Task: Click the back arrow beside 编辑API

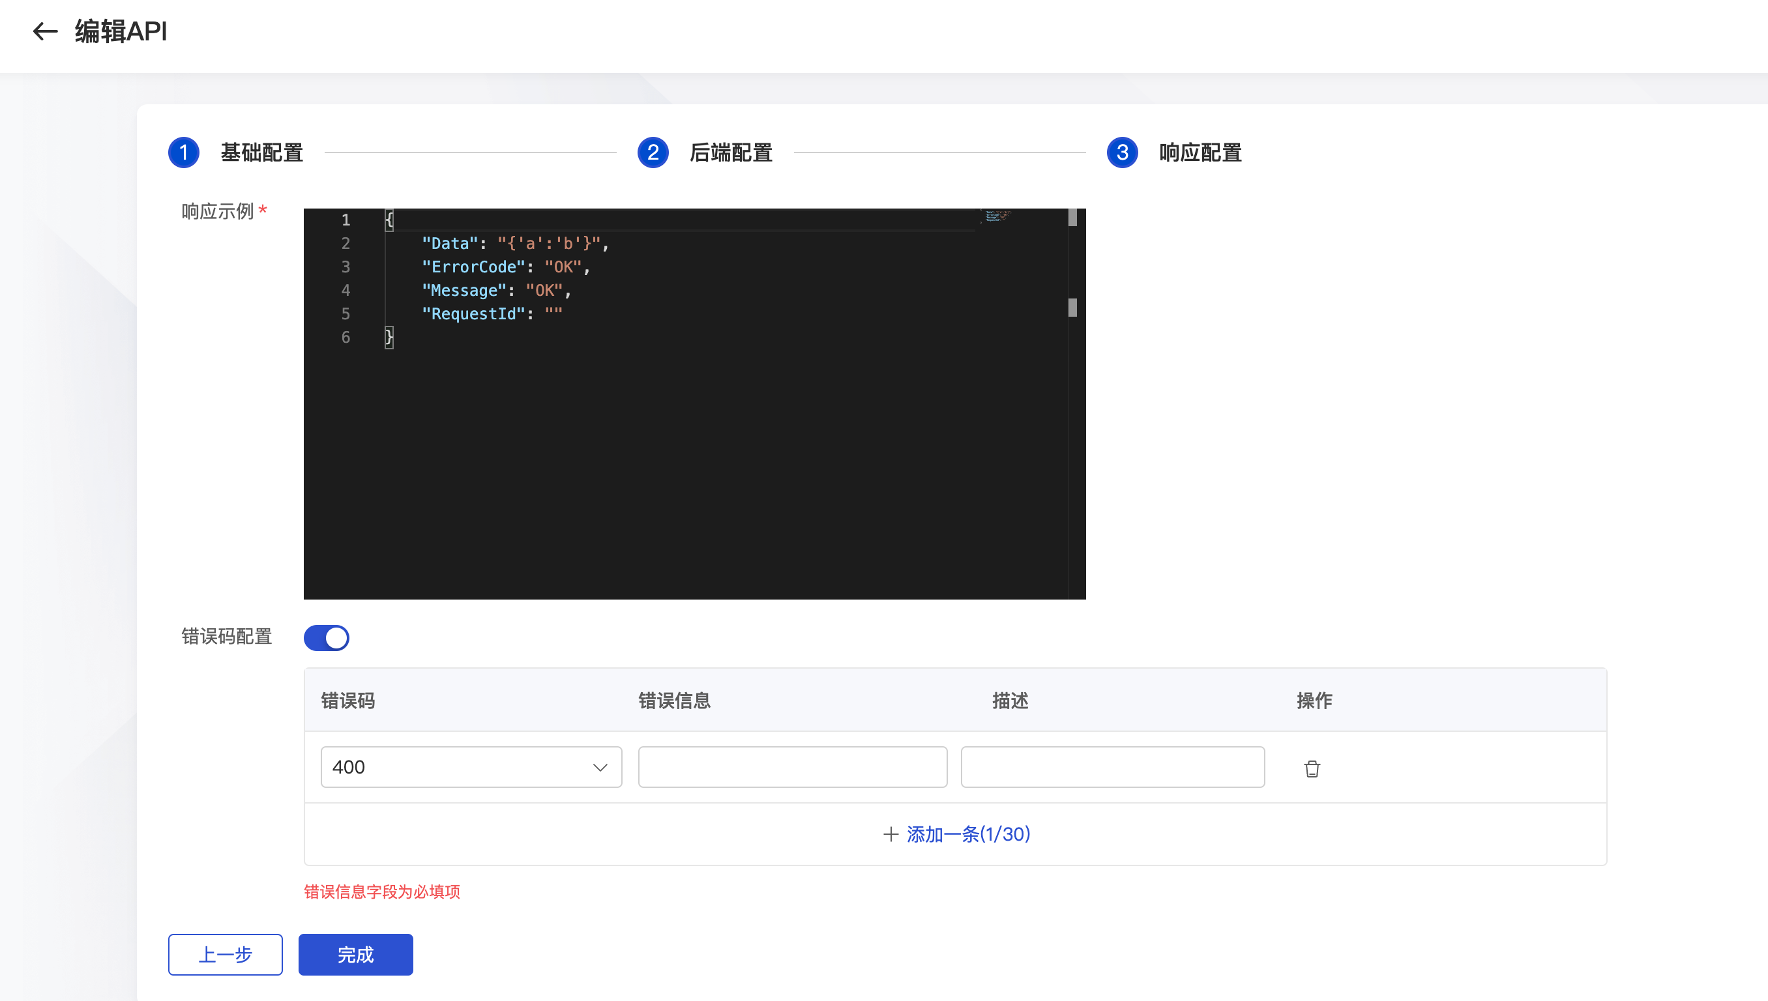Action: click(46, 32)
